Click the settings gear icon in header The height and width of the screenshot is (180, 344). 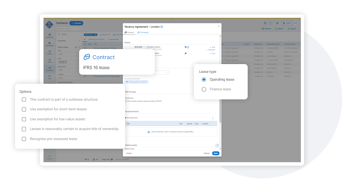(277, 23)
